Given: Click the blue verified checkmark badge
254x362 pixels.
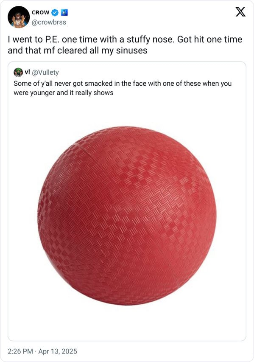Looking at the screenshot, I should click(x=55, y=12).
